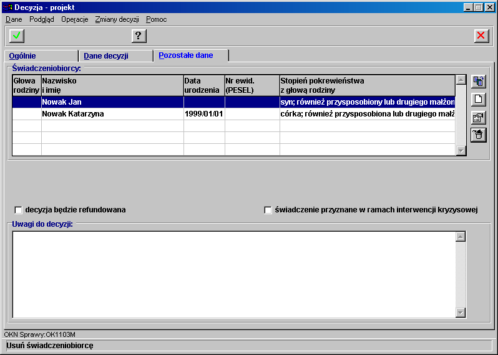Edit selected beneficiary with the form icon
Screen dimensions: 498x355
point(478,118)
